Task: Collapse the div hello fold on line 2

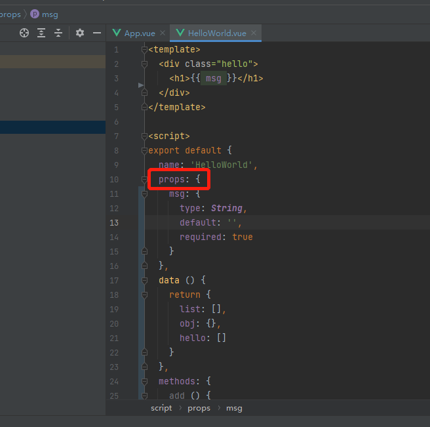Action: 144,64
